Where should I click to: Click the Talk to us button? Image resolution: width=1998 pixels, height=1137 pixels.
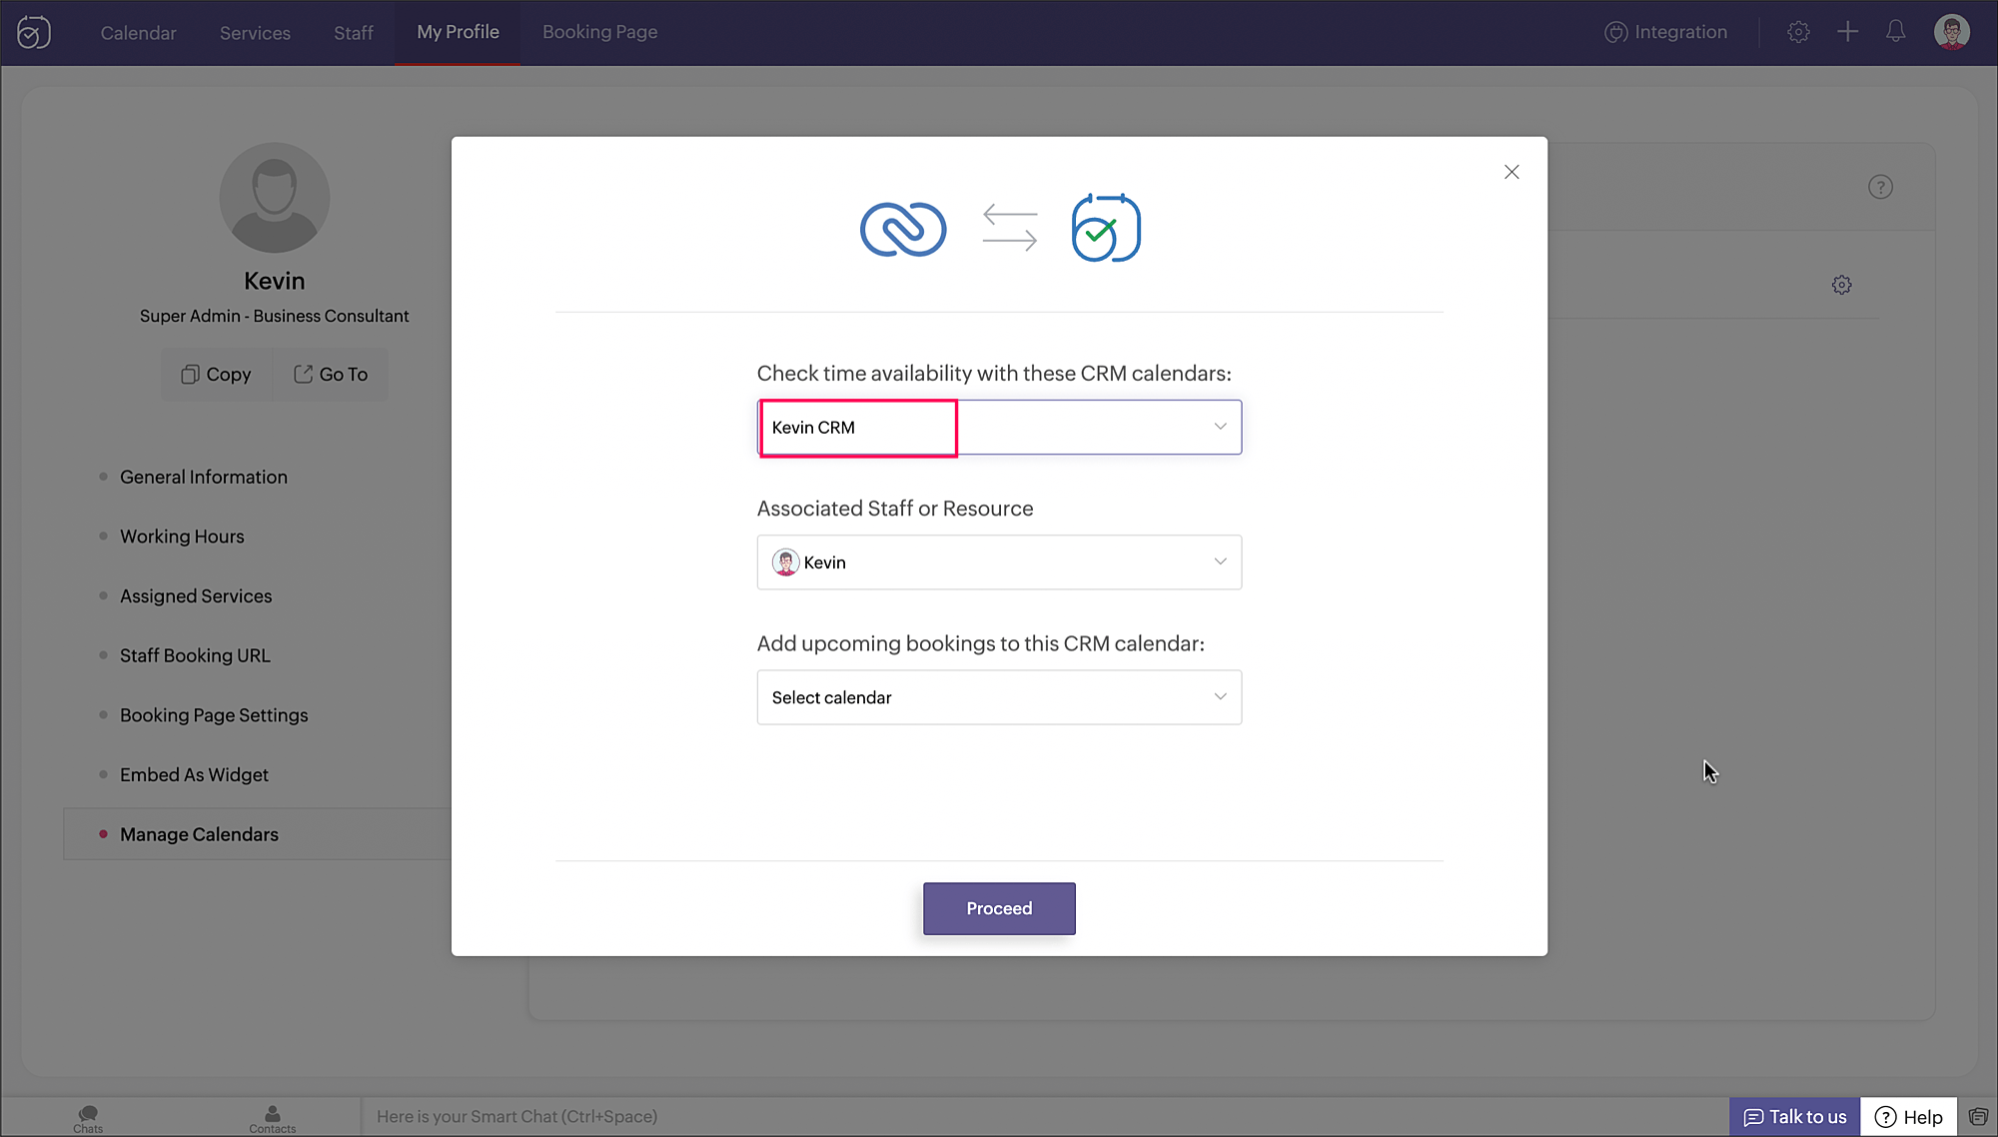coord(1794,1117)
